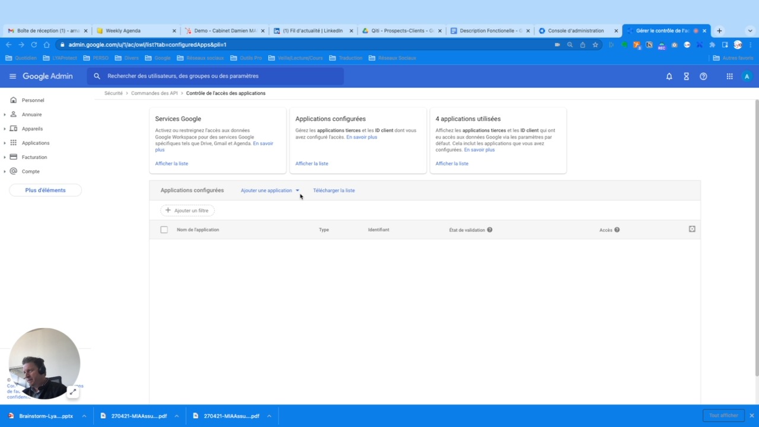Open the hourglass tasks icon
Image resolution: width=759 pixels, height=427 pixels.
pyautogui.click(x=686, y=77)
